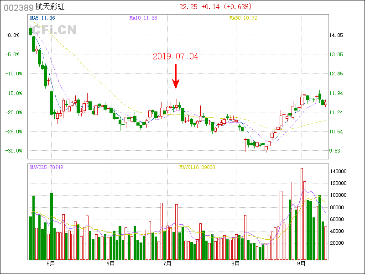This screenshot has height=274, width=365.
Task: Click the tallest red volume bar in September
Action: click(302, 214)
